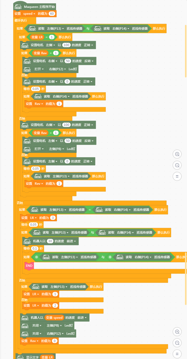187x359 pixels.
Task: Edit value 2 in 设置 LR block
Action: click(55, 306)
